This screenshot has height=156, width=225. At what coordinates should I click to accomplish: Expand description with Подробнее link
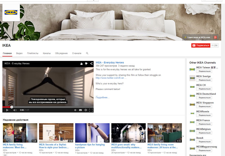pos(102,97)
